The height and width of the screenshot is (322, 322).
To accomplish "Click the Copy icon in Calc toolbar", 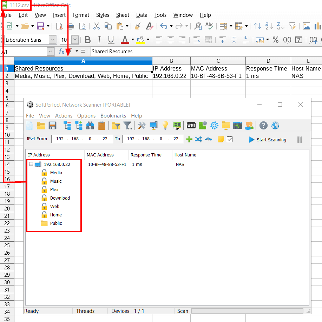I will [x=108, y=26].
